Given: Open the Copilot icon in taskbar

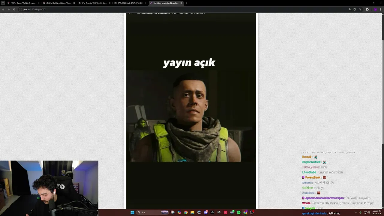Looking at the screenshot, I should [x=179, y=212].
